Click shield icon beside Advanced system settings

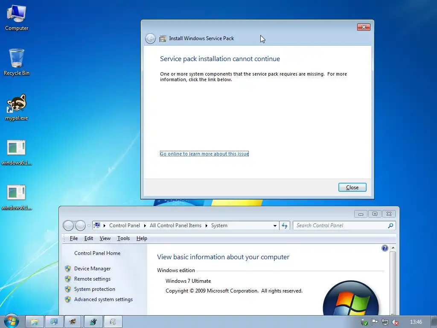tap(68, 299)
